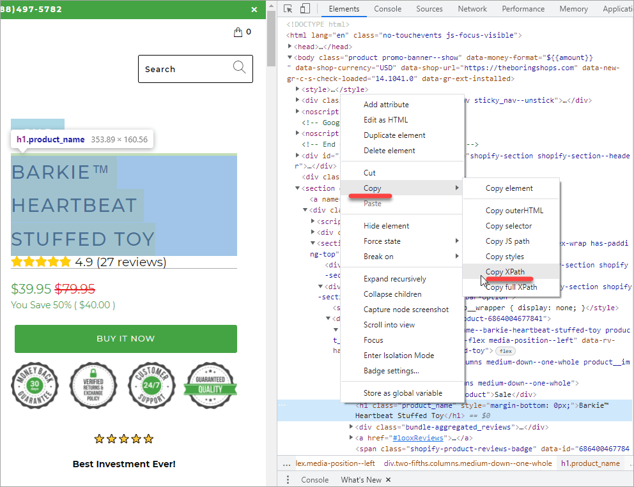Click the BUY IT NOW button
This screenshot has height=487, width=634.
(x=126, y=339)
